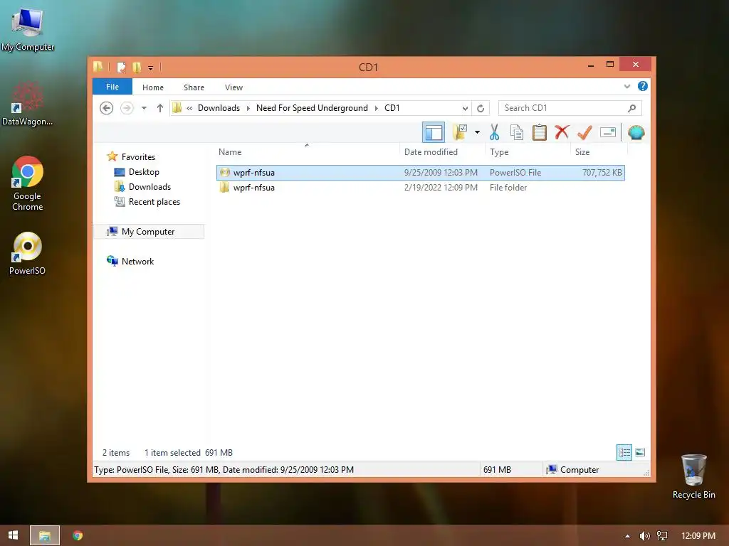Launch the PowerISO desktop shortcut
The width and height of the screenshot is (729, 546).
pos(28,254)
